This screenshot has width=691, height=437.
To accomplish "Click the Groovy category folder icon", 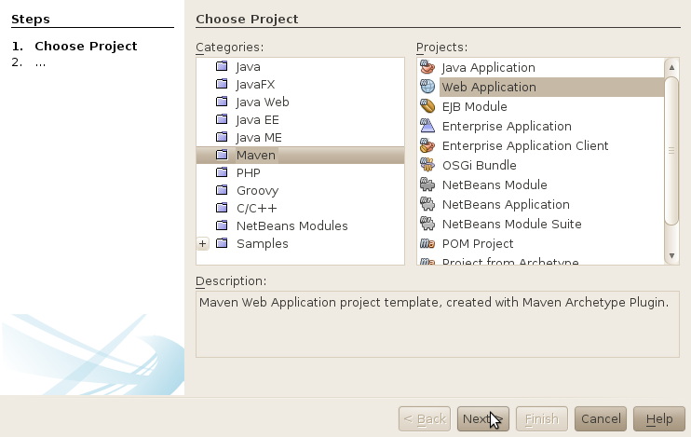I will click(222, 190).
